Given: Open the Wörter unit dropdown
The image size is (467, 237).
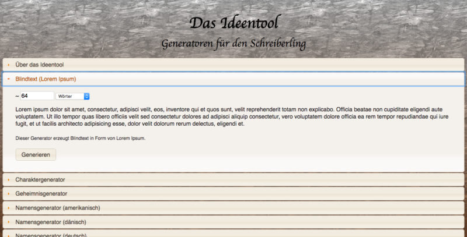Looking at the screenshot, I should (73, 96).
